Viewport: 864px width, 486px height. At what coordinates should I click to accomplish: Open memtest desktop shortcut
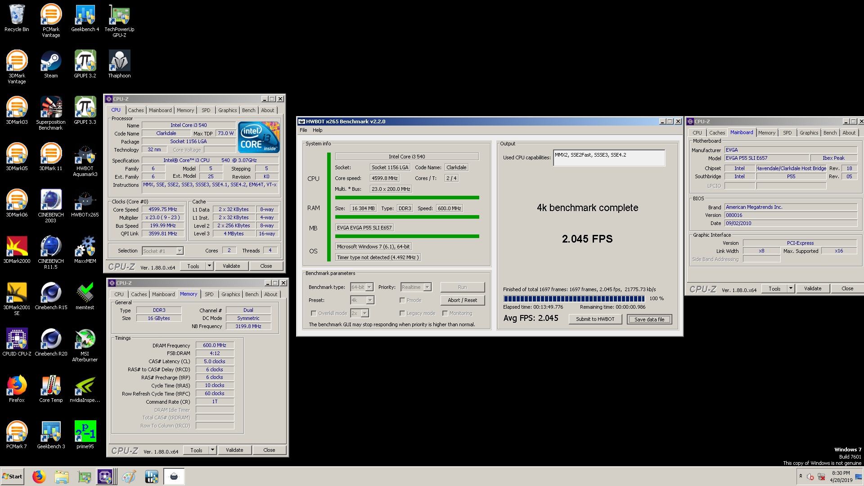(x=85, y=296)
